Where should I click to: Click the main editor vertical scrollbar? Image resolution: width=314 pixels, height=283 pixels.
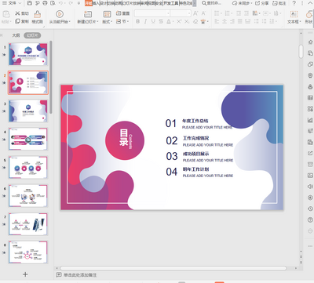click(x=301, y=51)
